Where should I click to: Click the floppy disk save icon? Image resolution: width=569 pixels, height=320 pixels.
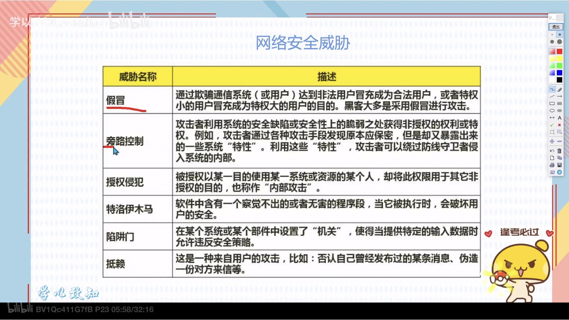pos(559,165)
